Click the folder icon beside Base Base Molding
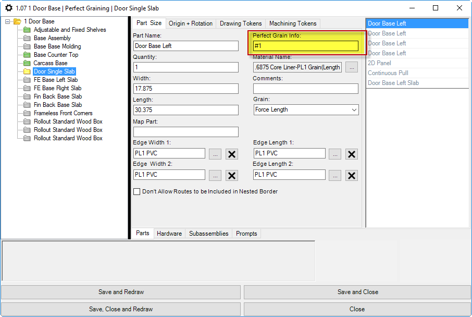Image resolution: width=472 pixels, height=317 pixels. [x=27, y=46]
